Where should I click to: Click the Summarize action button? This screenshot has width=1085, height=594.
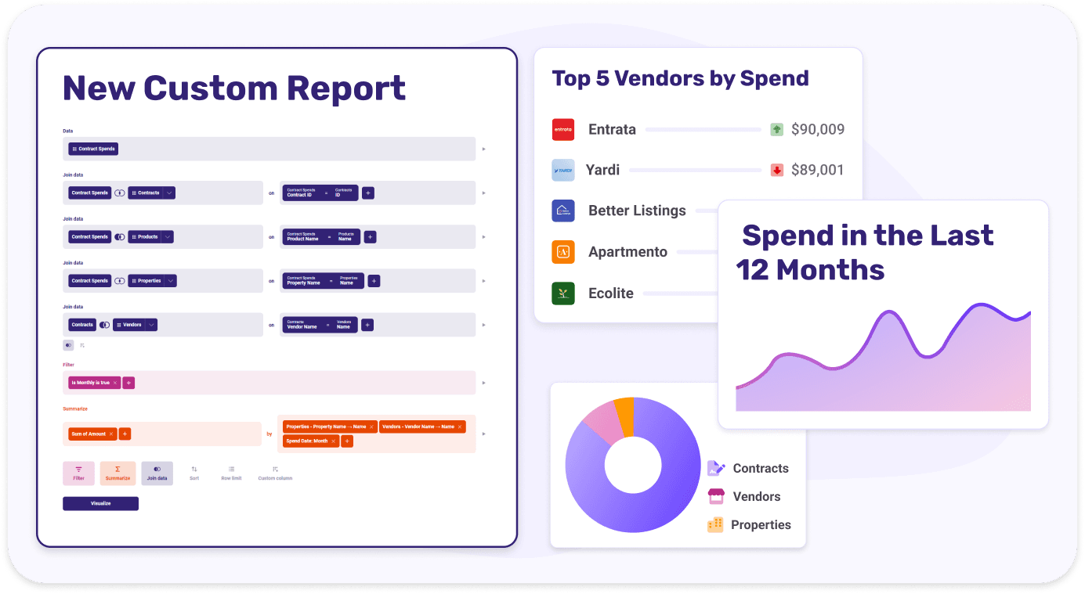pos(118,473)
